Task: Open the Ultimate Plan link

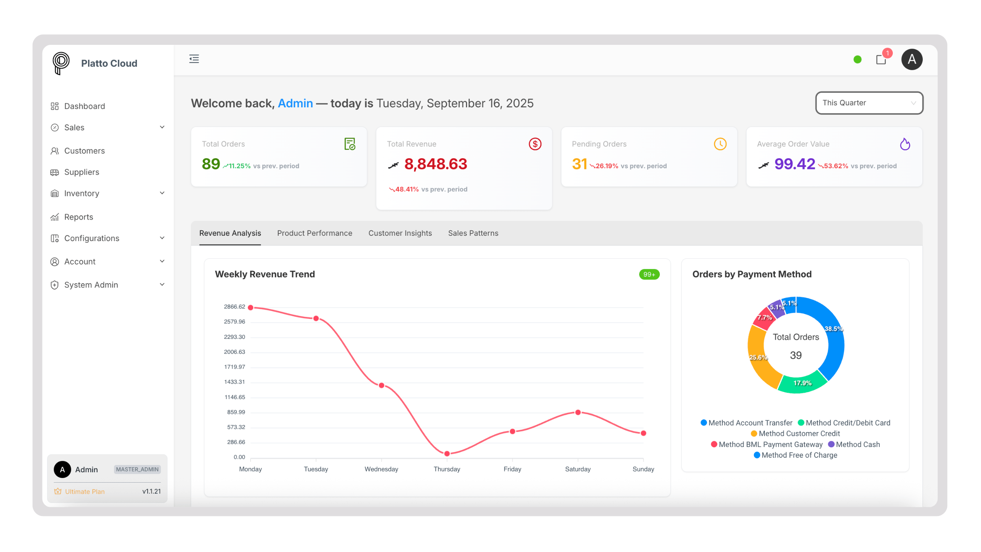Action: pos(84,491)
